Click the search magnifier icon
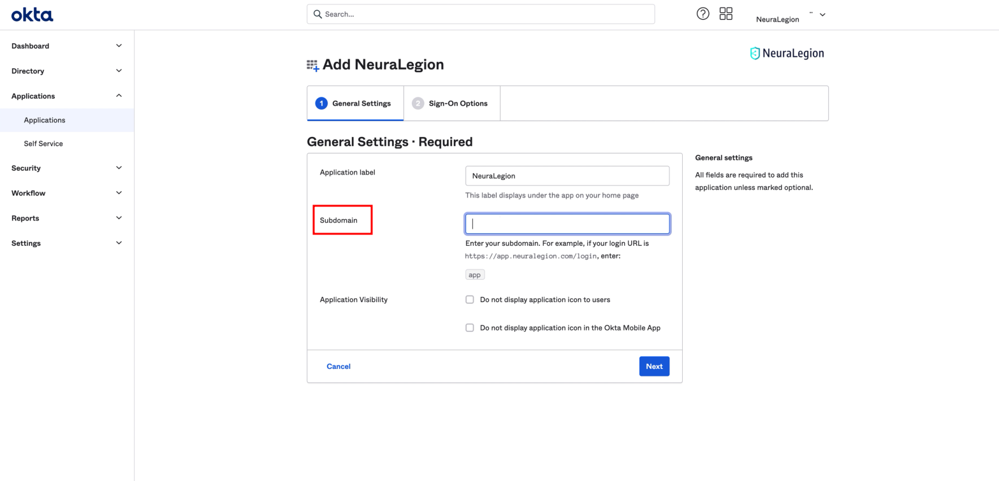Image resolution: width=999 pixels, height=481 pixels. coord(317,14)
